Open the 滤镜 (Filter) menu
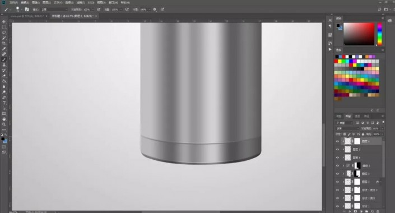The width and height of the screenshot is (395, 213). pyautogui.click(x=80, y=2)
